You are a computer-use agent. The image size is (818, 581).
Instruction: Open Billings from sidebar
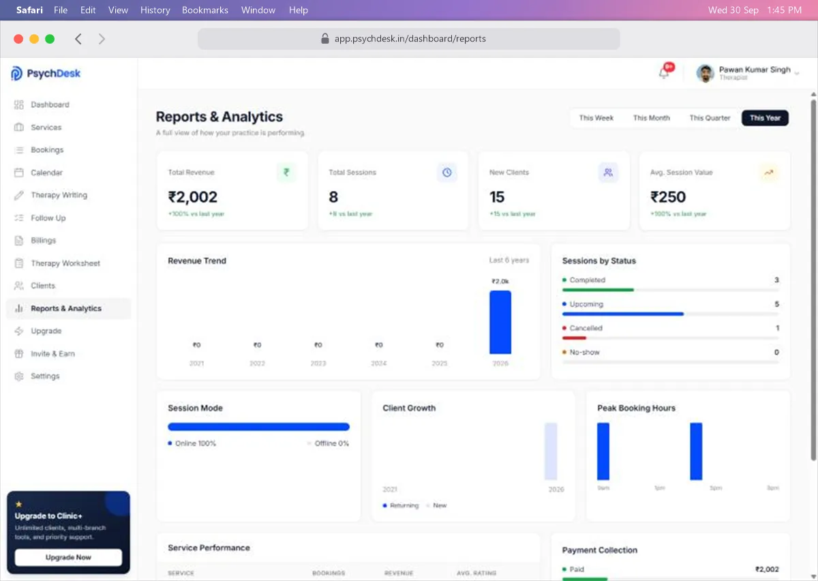44,241
